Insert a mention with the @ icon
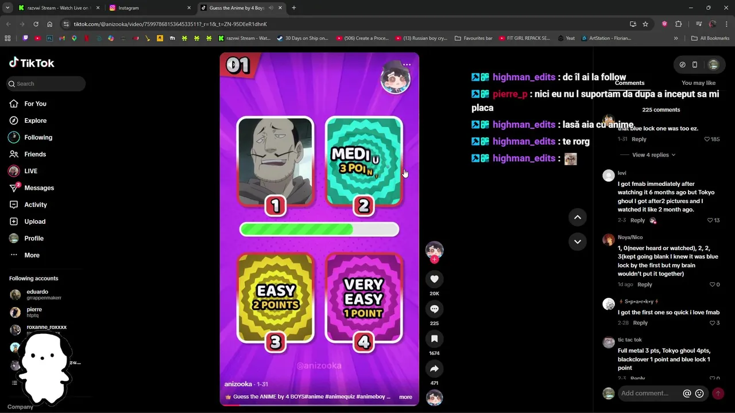This screenshot has height=413, width=735. click(687, 393)
